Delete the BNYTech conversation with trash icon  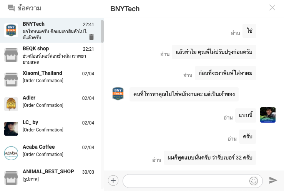tap(91, 37)
